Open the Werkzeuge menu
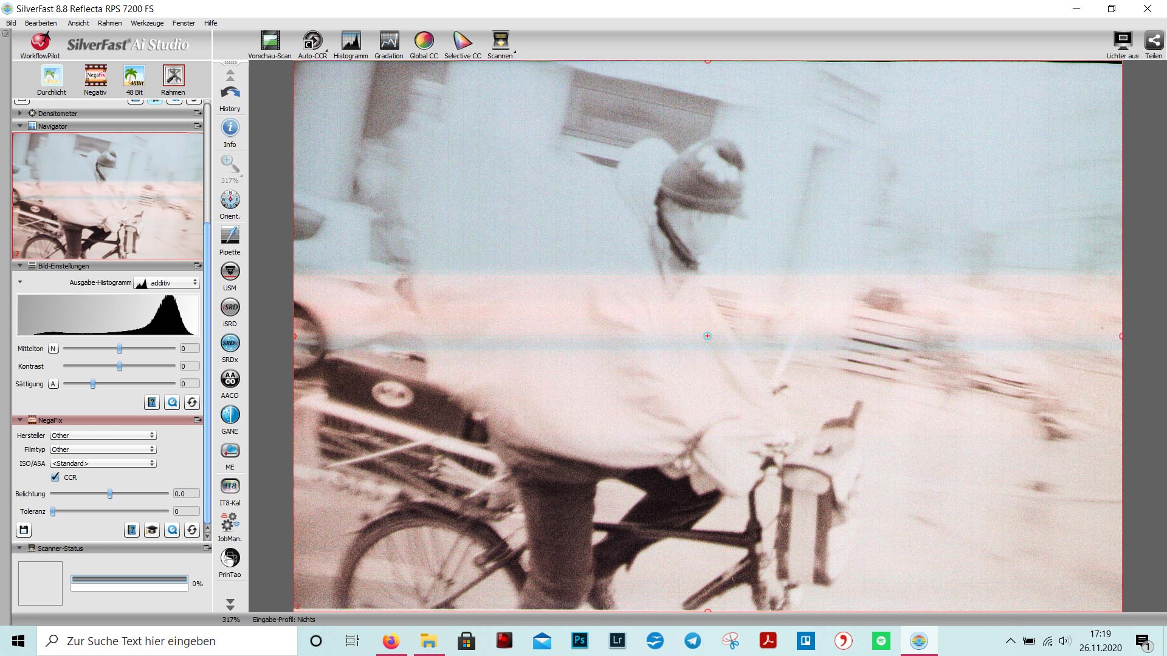Image resolution: width=1167 pixels, height=656 pixels. pyautogui.click(x=147, y=23)
